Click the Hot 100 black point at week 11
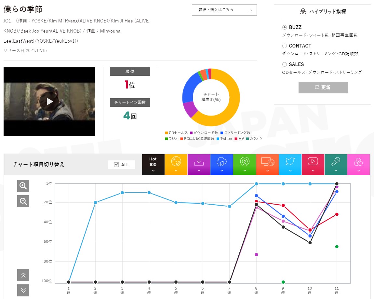This screenshot has width=374, height=299. (337, 184)
